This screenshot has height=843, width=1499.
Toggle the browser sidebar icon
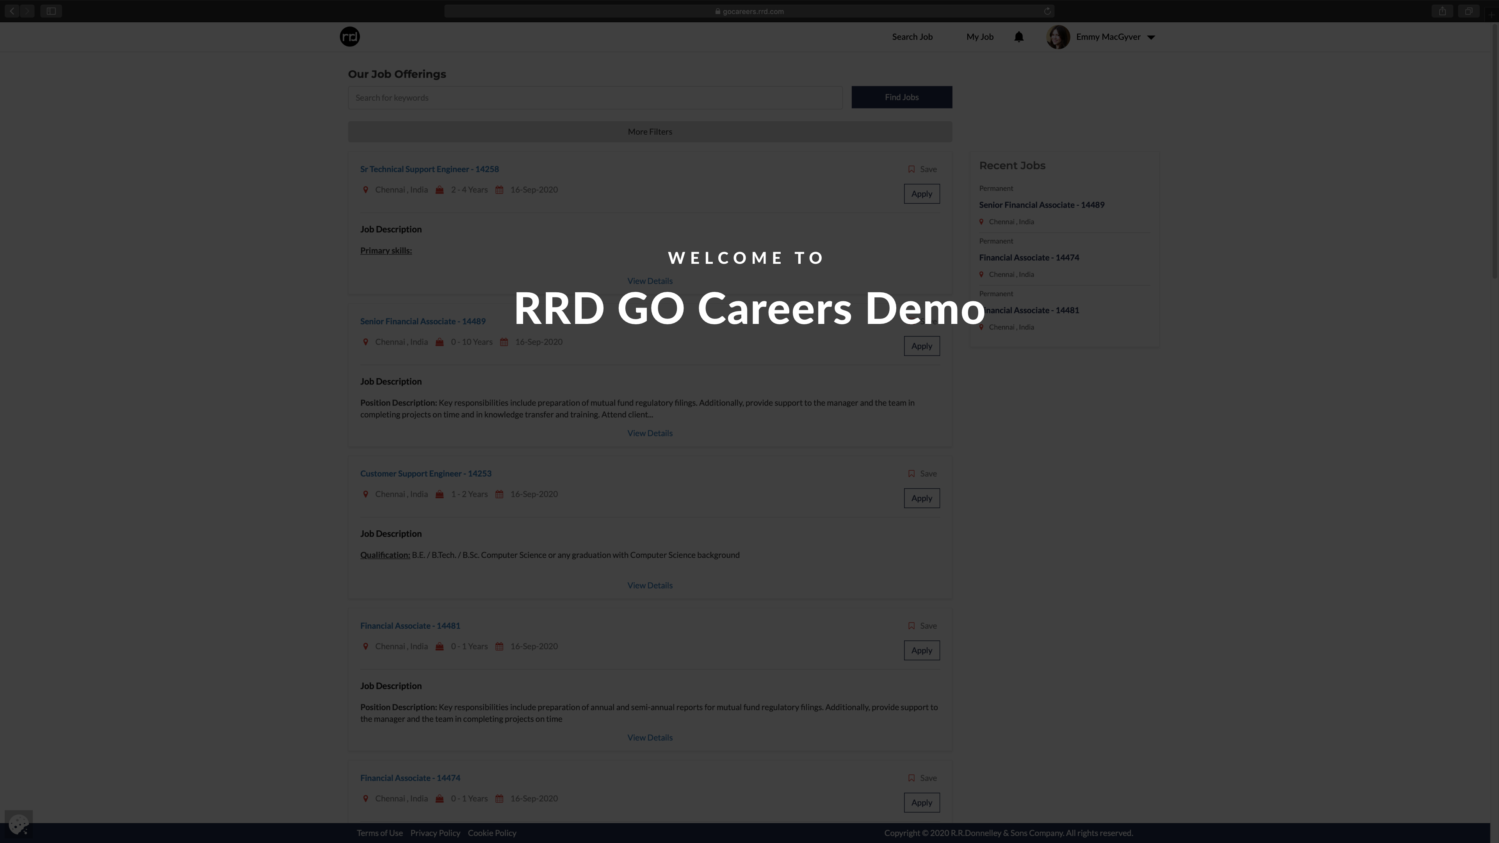coord(51,11)
